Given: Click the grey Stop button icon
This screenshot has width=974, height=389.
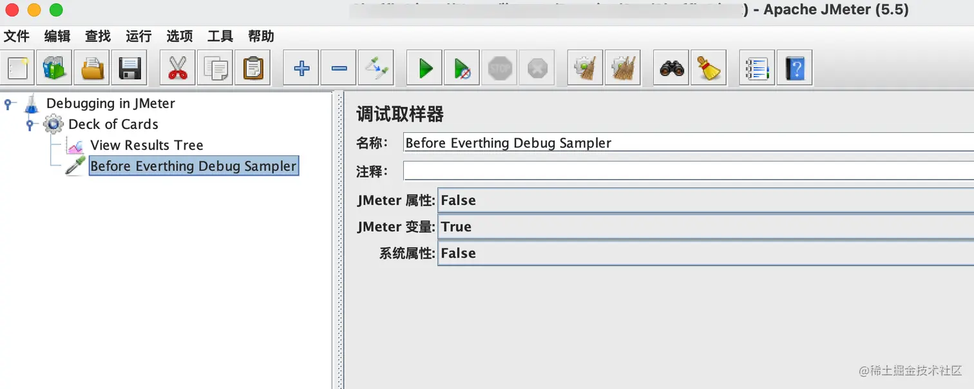Looking at the screenshot, I should click(x=500, y=68).
